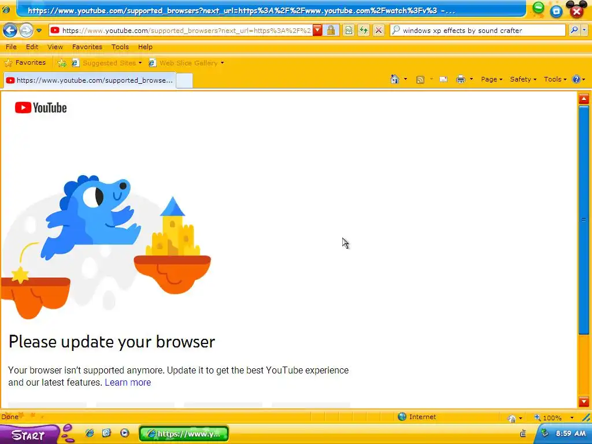
Task: Click the address bar URL field
Action: pyautogui.click(x=181, y=30)
